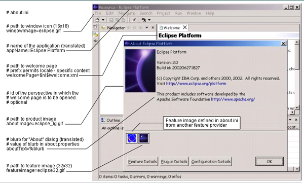This screenshot has height=183, width=304.
Task: Click the second dark feature image button
Action: (x=144, y=138)
